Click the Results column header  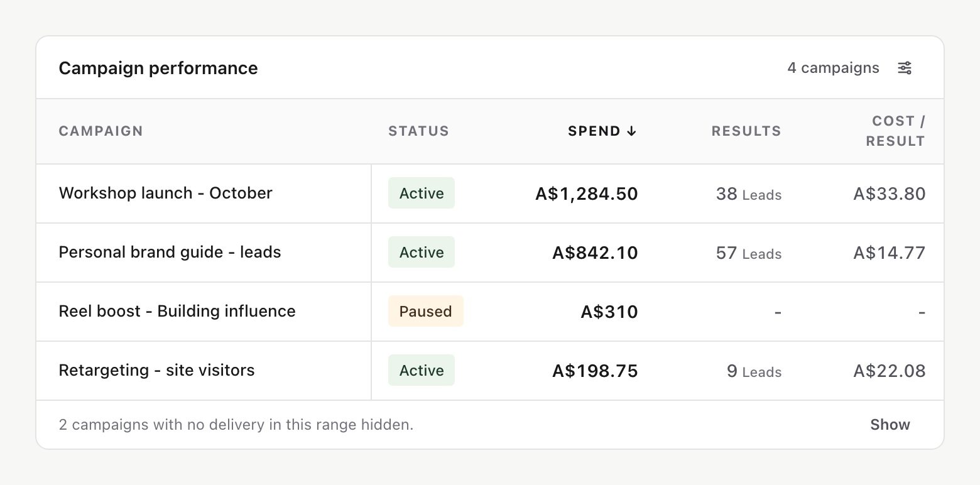pos(746,131)
